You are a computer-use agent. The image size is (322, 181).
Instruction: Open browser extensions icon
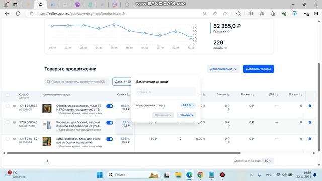238,14
